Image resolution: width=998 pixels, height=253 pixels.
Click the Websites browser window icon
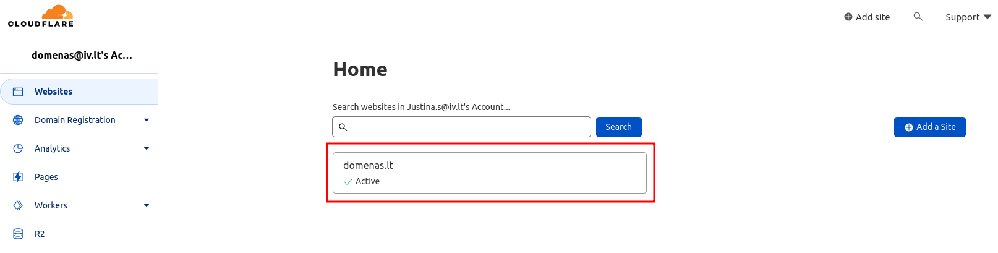(18, 92)
